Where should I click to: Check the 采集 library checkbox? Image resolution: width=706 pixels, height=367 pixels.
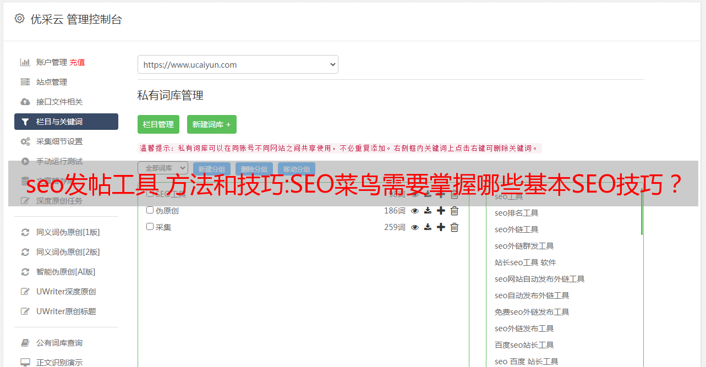tap(150, 227)
